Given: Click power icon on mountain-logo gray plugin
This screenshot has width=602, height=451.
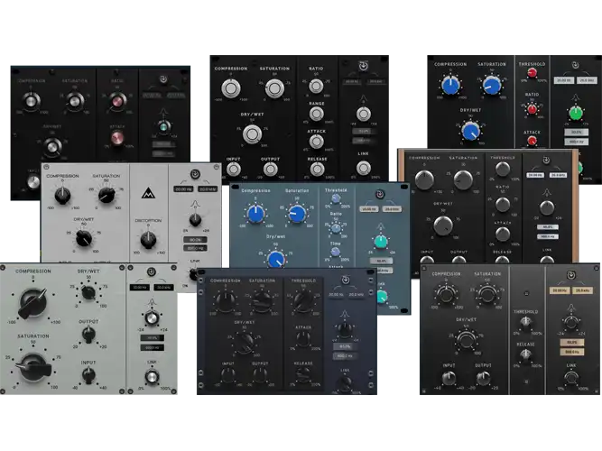Looking at the screenshot, I should [195, 174].
